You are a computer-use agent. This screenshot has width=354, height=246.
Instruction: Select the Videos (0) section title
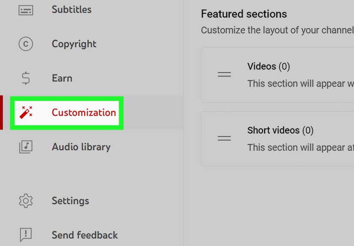pyautogui.click(x=269, y=66)
